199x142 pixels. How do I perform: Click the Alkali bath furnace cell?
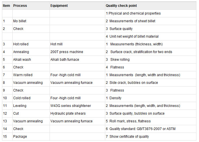point(77,60)
